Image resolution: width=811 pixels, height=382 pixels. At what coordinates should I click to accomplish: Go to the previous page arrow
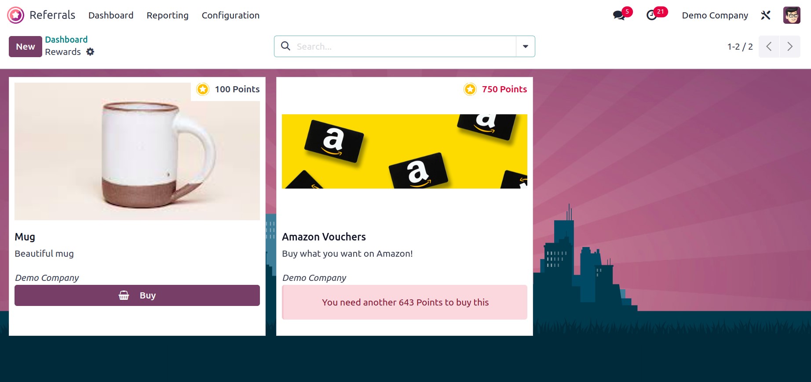pyautogui.click(x=769, y=47)
